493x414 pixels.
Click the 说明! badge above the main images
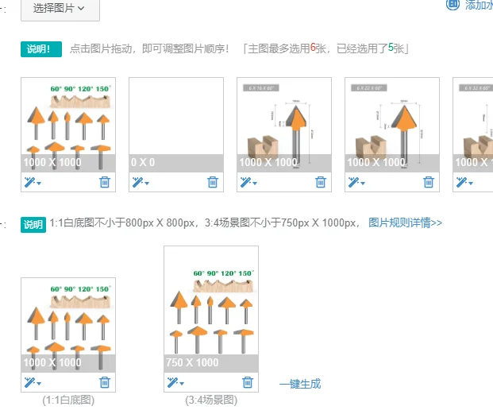pyautogui.click(x=41, y=49)
